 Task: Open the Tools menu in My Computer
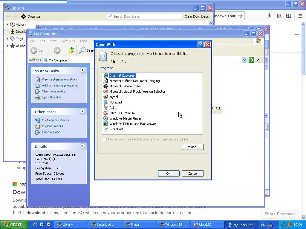point(83,41)
